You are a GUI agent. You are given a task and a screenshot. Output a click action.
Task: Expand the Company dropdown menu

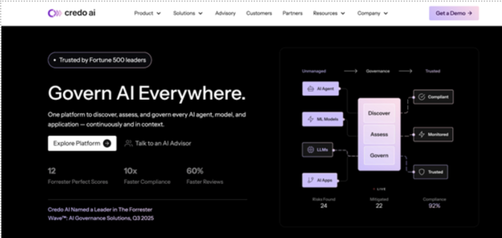(x=373, y=13)
